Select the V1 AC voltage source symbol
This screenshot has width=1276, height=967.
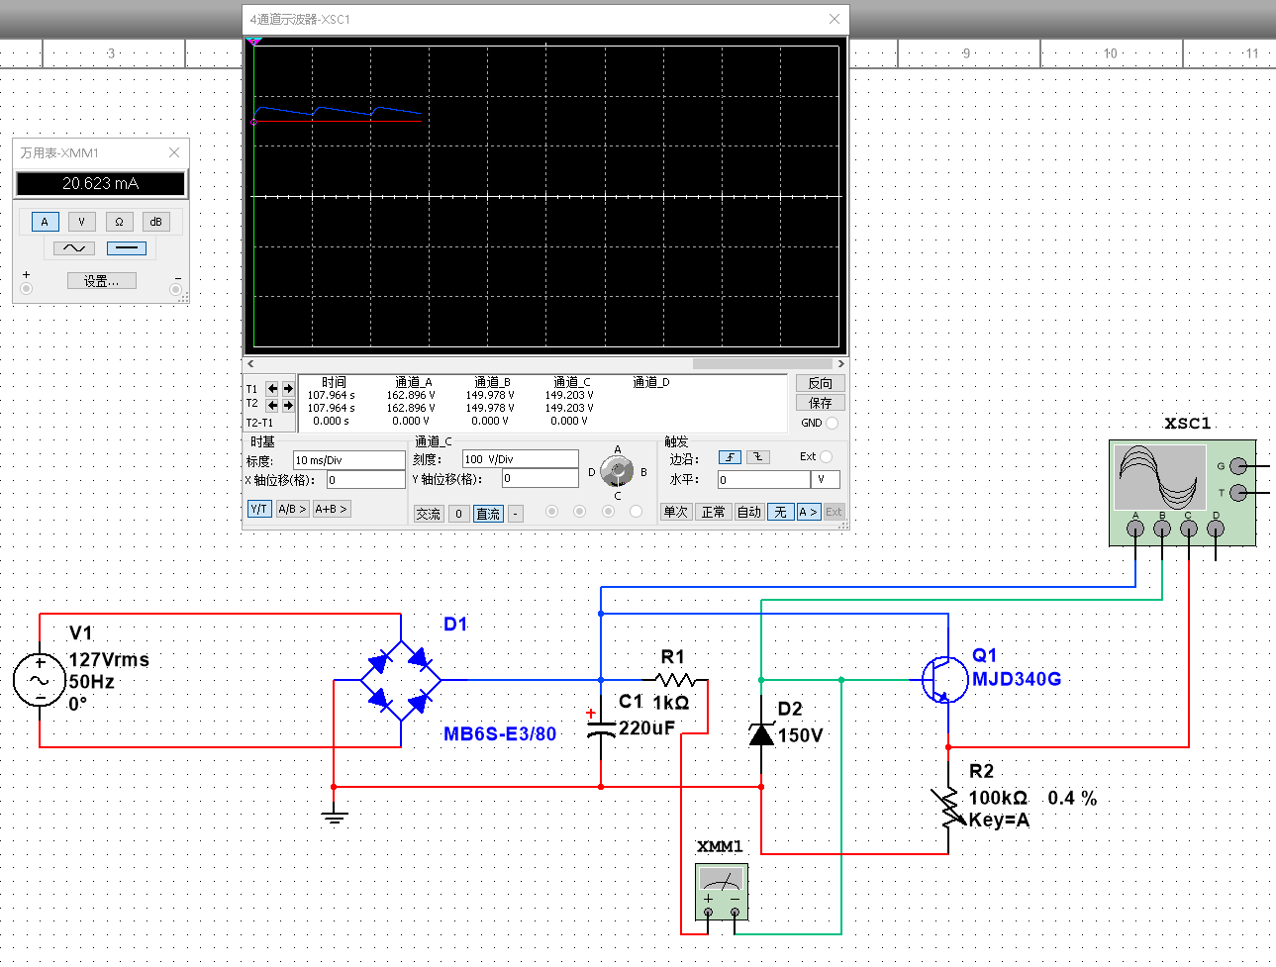(x=40, y=680)
